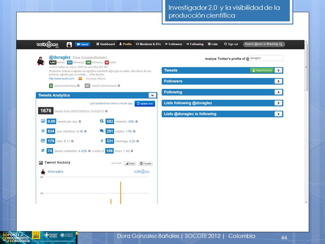Click the 14 listed badge

pos(107,62)
